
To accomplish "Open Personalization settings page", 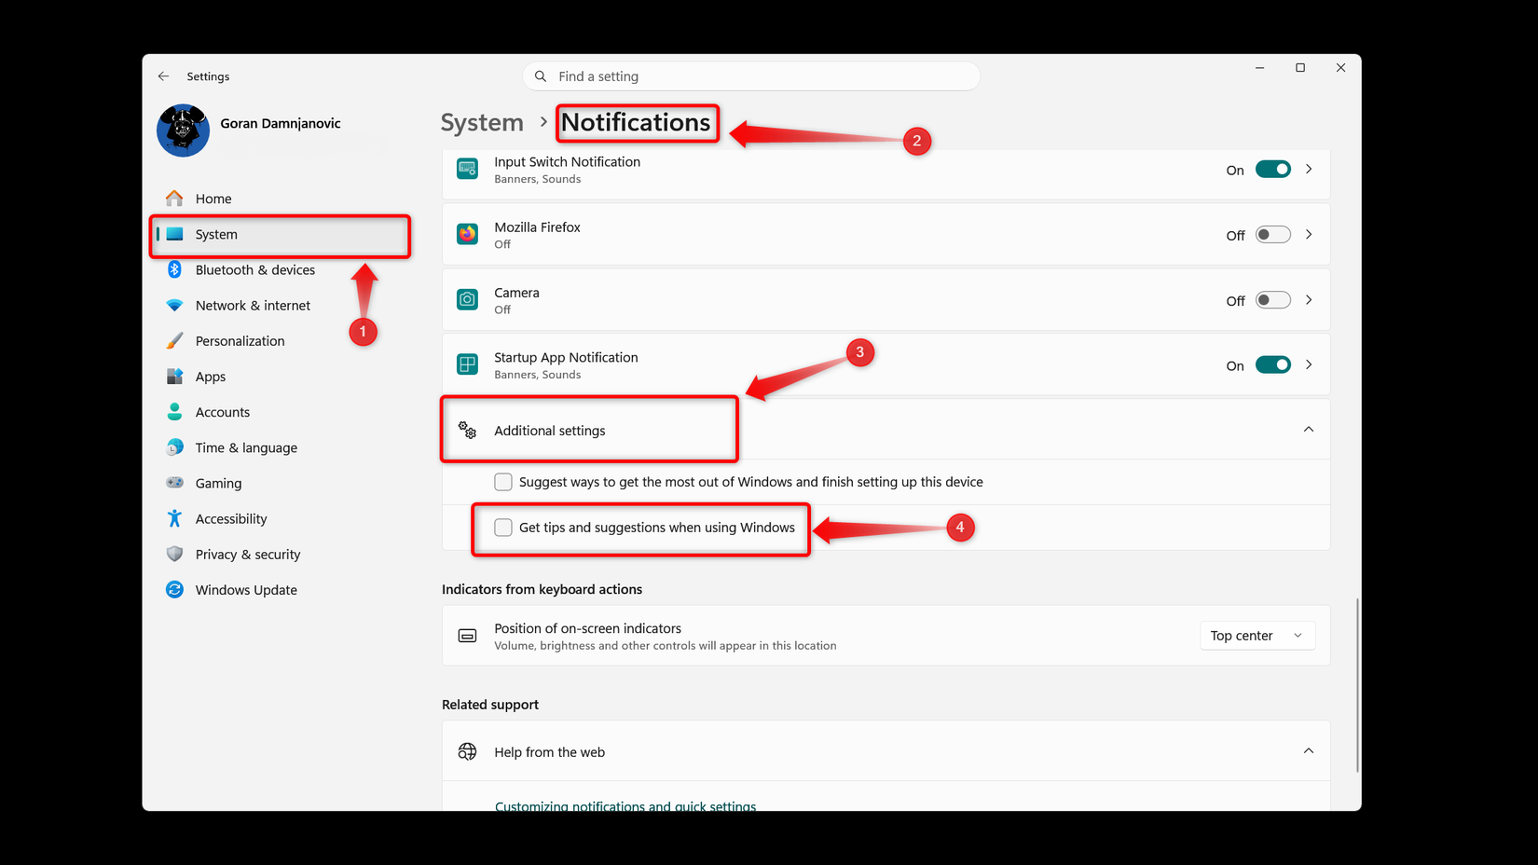I will click(x=280, y=340).
